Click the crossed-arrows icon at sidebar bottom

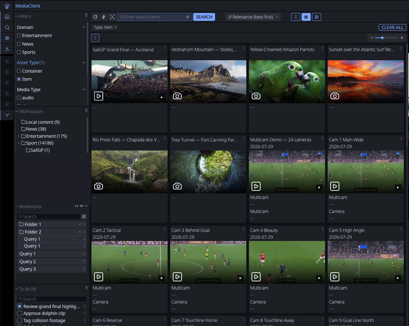coord(7,115)
